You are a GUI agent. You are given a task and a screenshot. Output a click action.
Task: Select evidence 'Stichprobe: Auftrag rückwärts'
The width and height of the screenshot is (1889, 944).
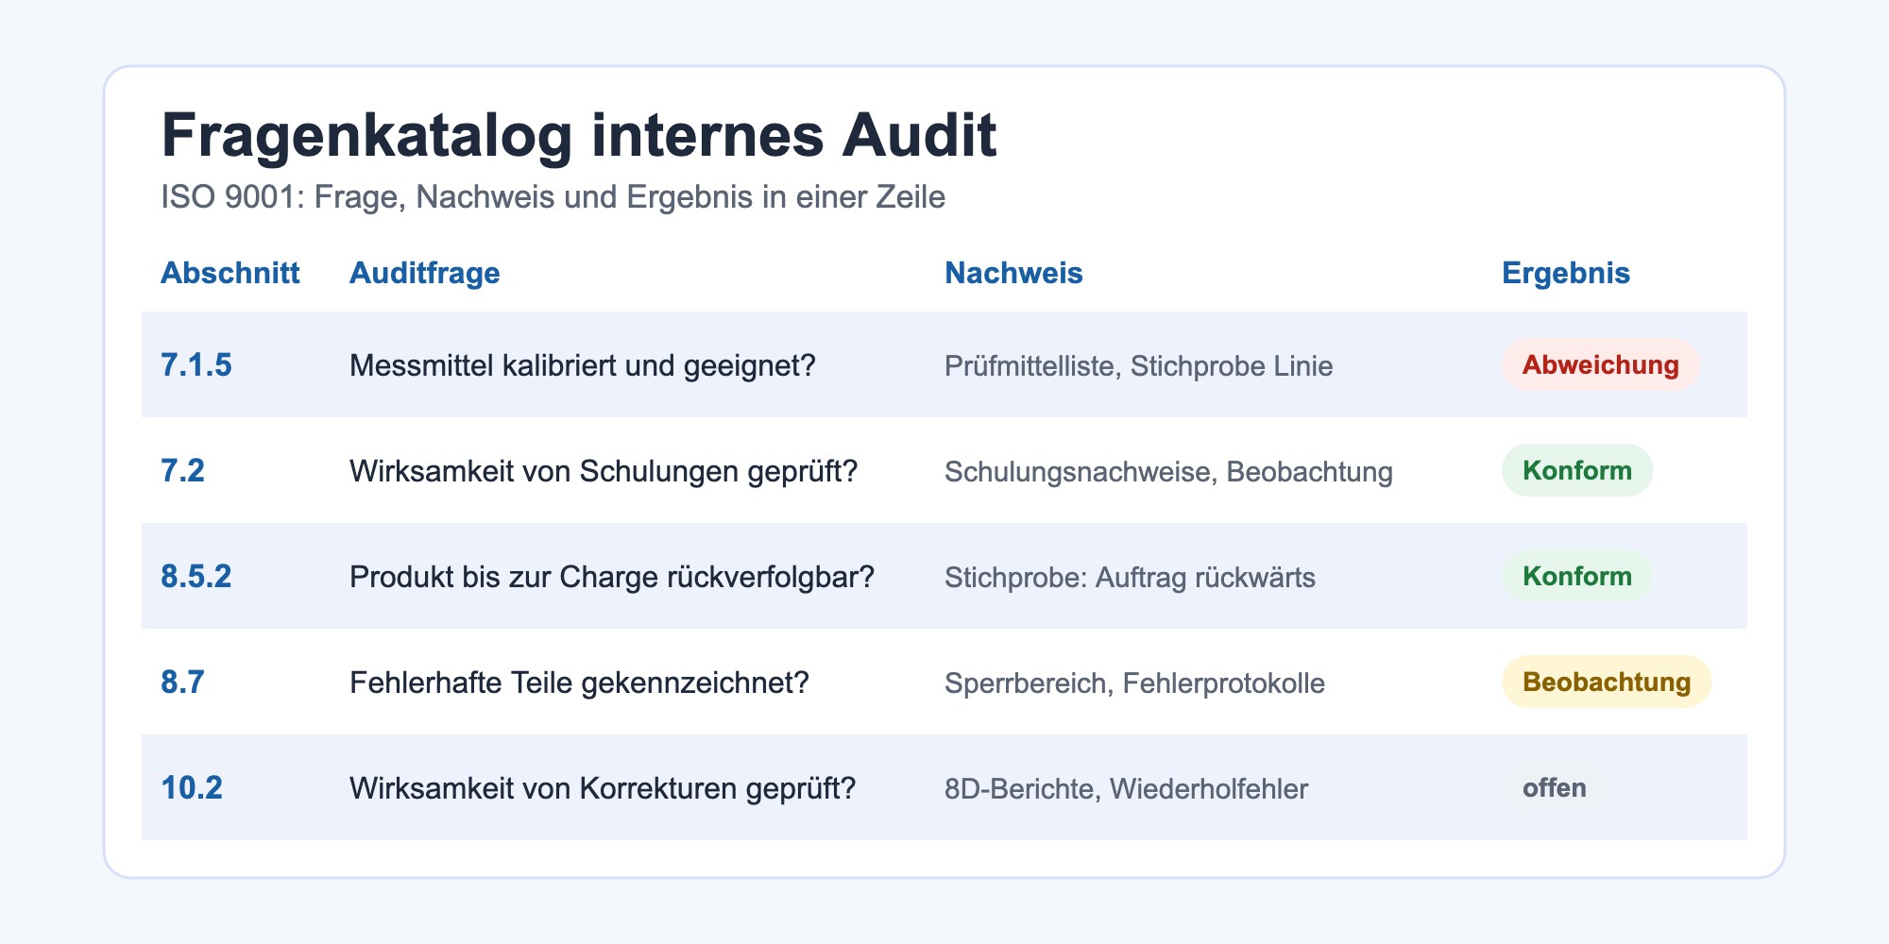pyautogui.click(x=1130, y=577)
